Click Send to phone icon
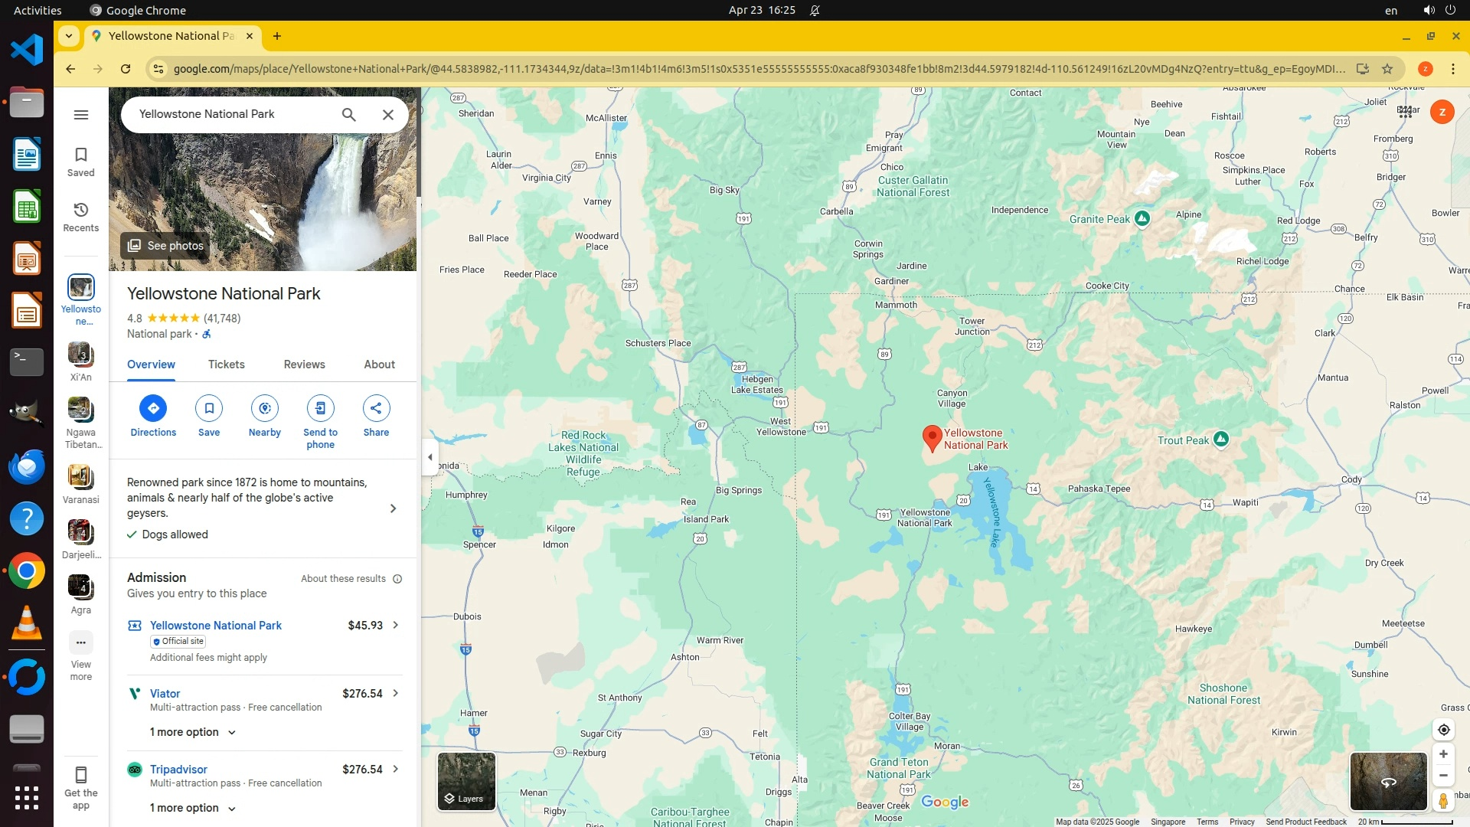This screenshot has width=1470, height=827. click(320, 408)
